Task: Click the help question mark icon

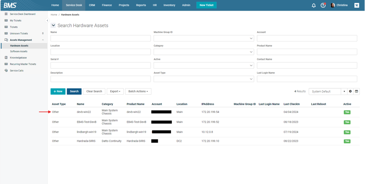Action: click(x=323, y=5)
